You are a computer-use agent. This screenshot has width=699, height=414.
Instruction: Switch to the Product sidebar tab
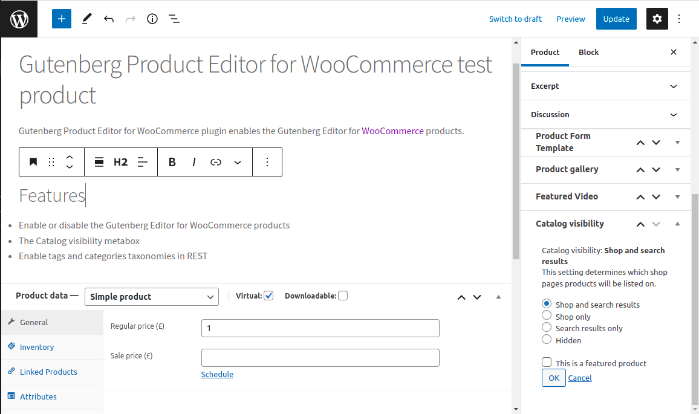[545, 52]
